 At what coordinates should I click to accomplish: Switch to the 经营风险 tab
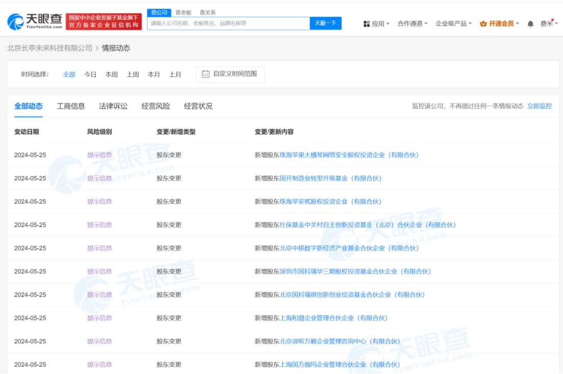pos(156,106)
